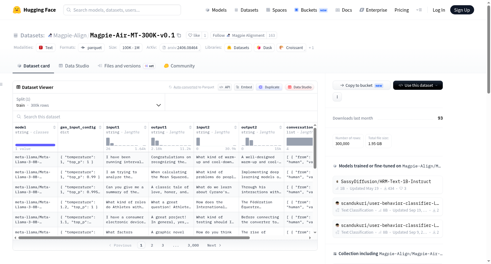The image size is (491, 264).
Task: Sort the input2 column
Action: 235,127
